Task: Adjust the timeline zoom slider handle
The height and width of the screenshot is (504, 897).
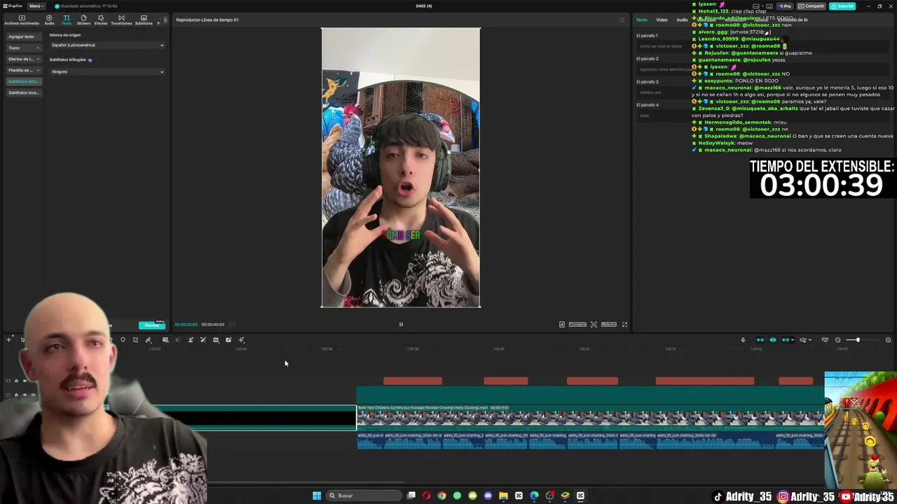Action: point(857,340)
